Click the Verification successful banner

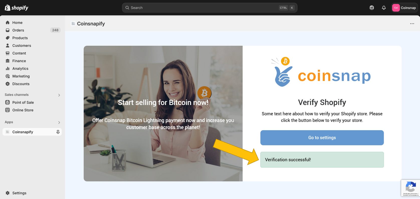pyautogui.click(x=322, y=160)
